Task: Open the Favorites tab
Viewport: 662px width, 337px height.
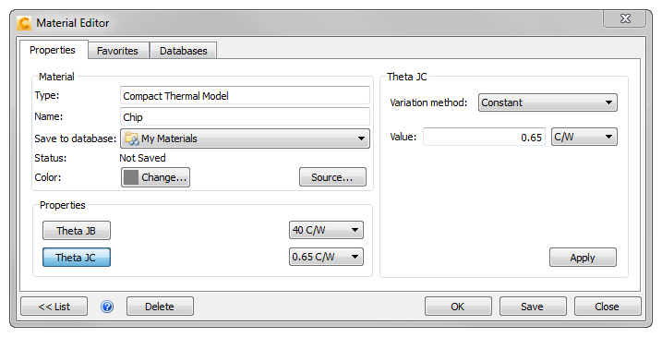Action: (118, 51)
